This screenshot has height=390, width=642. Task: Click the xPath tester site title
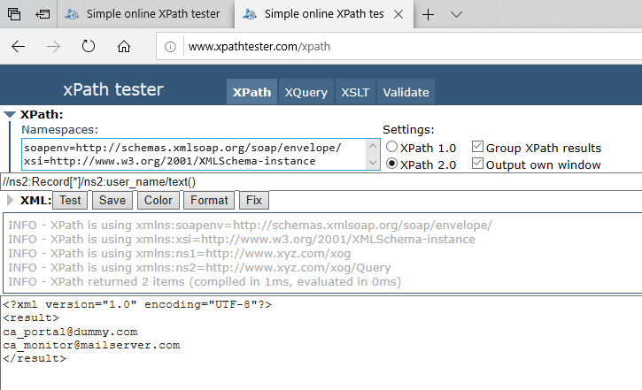tap(113, 89)
